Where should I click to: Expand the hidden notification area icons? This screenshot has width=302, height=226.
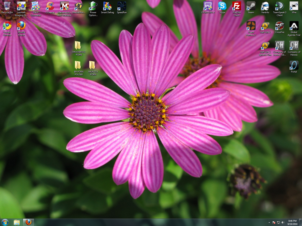(269, 223)
